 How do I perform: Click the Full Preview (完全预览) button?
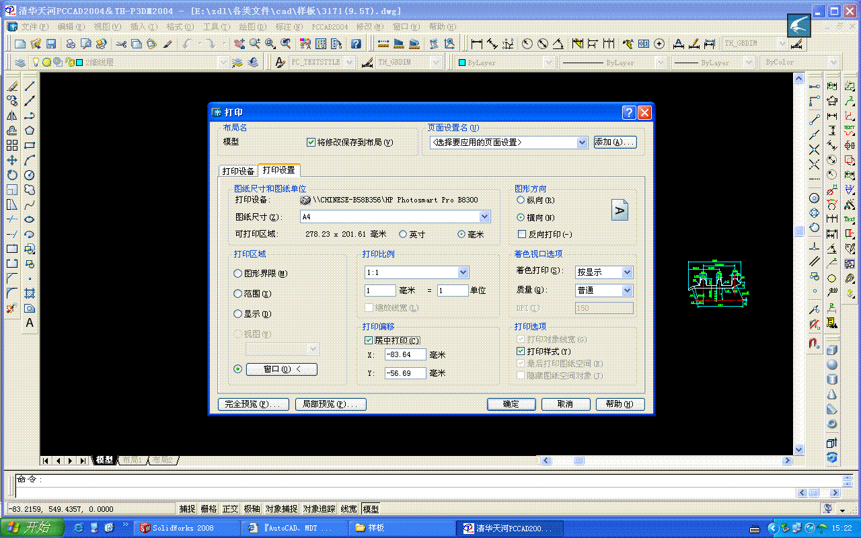[254, 404]
